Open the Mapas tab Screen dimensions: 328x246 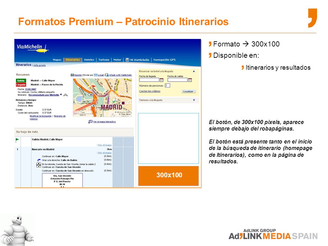pyautogui.click(x=57, y=60)
